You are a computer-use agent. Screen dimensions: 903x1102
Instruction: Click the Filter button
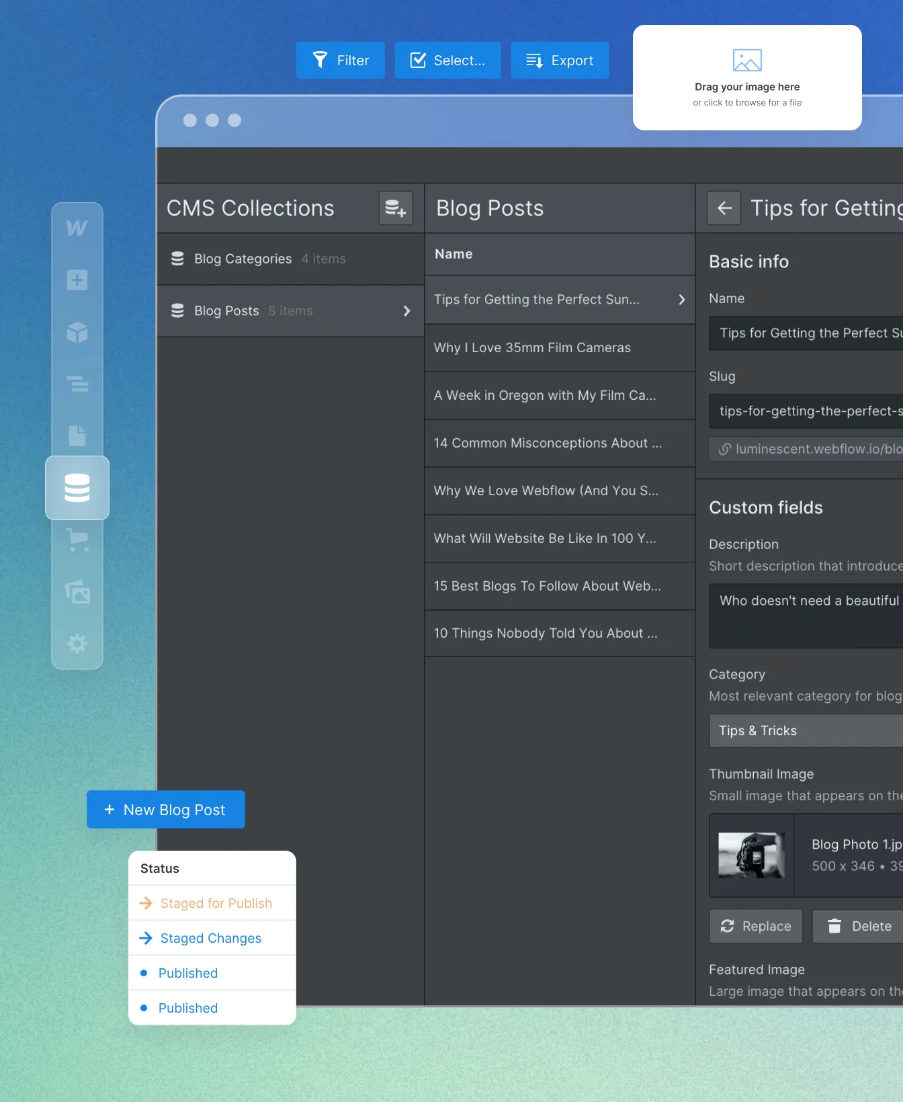pyautogui.click(x=341, y=60)
